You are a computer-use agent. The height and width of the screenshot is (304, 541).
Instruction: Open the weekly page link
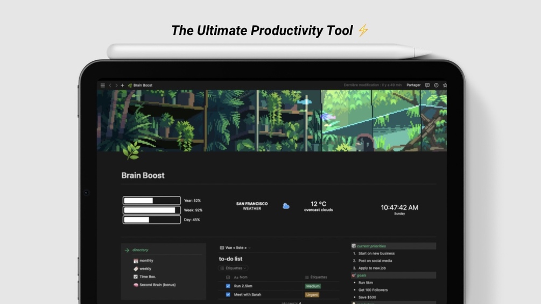(145, 268)
